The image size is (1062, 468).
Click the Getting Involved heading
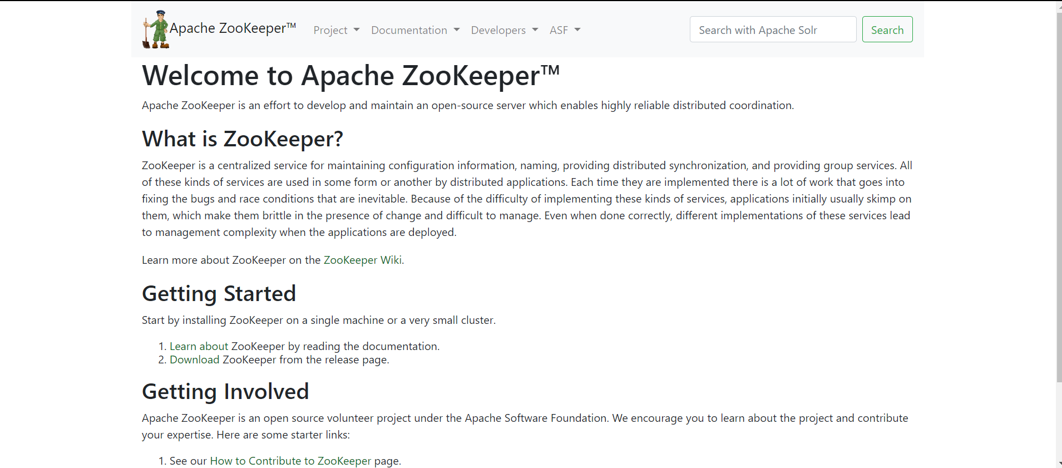(x=225, y=391)
